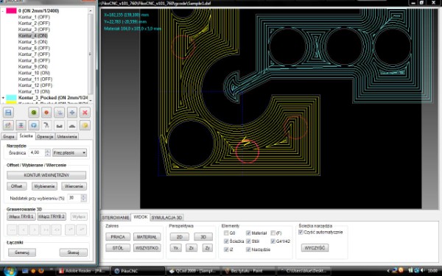Screen dimensions: 442x276
Task: Toggle the G0 checkbox
Action: pyautogui.click(x=226, y=233)
